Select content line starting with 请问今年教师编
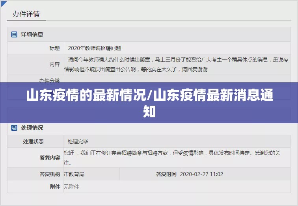 point(178,59)
